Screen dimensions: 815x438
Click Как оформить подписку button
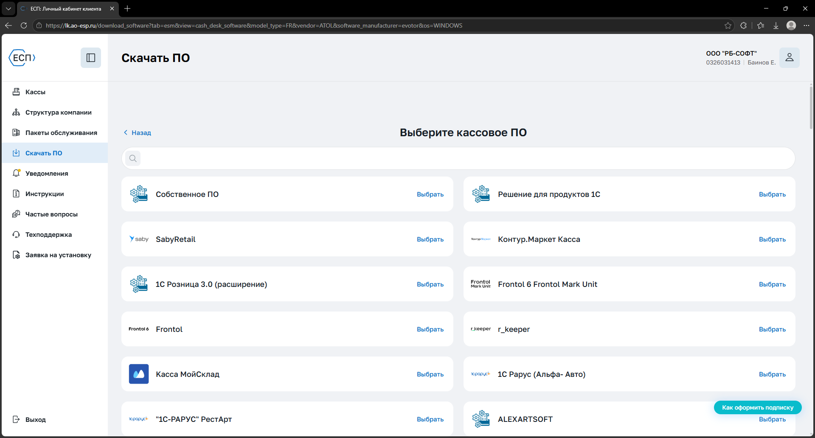coord(758,407)
